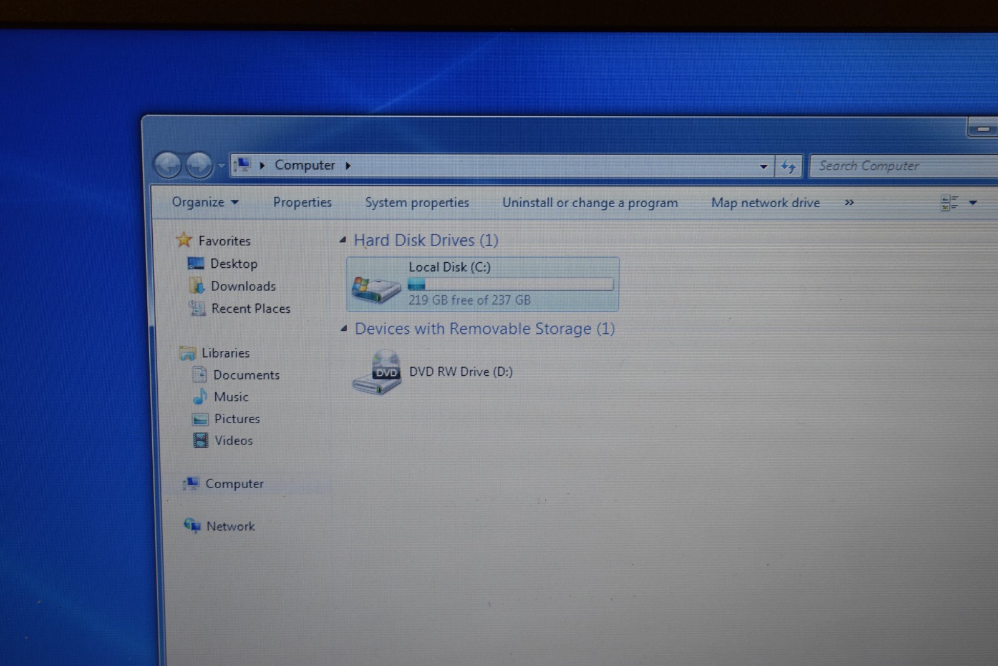Refresh the Computer view
The width and height of the screenshot is (998, 666).
pyautogui.click(x=788, y=167)
